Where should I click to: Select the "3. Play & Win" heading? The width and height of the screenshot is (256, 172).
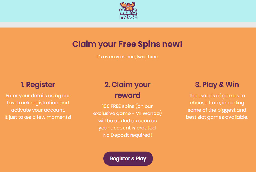click(217, 84)
